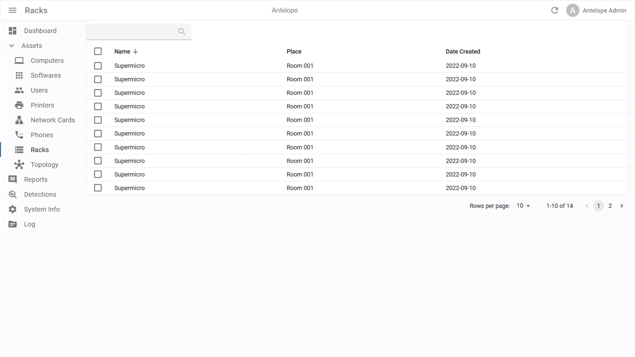Open Detections in the sidebar
Viewport: 635px width, 357px height.
(x=40, y=194)
